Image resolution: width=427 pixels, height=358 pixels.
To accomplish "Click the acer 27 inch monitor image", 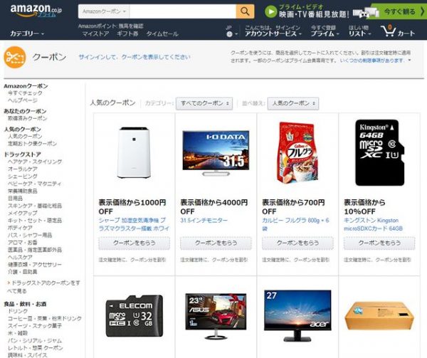I will pyautogui.click(x=297, y=316).
